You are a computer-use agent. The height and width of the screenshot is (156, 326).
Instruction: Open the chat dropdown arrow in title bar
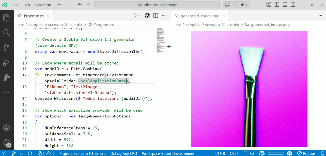click(x=234, y=5)
